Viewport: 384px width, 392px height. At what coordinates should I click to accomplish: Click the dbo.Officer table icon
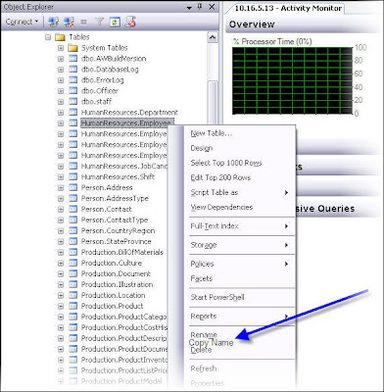click(73, 91)
